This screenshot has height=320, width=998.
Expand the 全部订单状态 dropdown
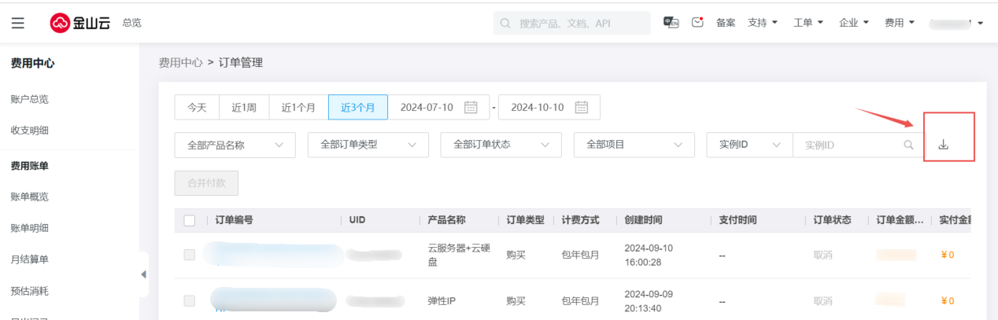(501, 145)
